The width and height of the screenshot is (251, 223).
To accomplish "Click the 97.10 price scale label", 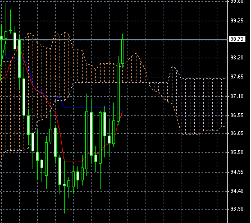I will (x=237, y=96).
